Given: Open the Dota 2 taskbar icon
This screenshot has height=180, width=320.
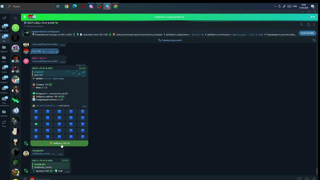Looking at the screenshot, I should pos(83,6).
